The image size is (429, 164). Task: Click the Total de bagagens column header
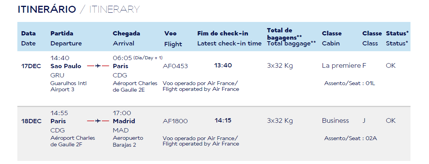291,37
